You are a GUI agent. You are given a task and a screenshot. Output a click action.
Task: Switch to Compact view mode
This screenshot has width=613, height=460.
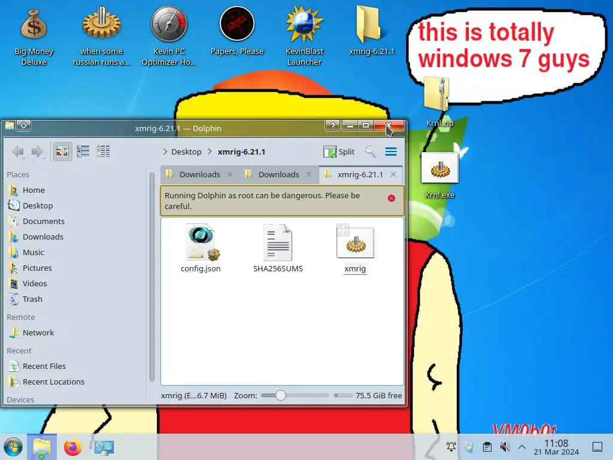[83, 152]
